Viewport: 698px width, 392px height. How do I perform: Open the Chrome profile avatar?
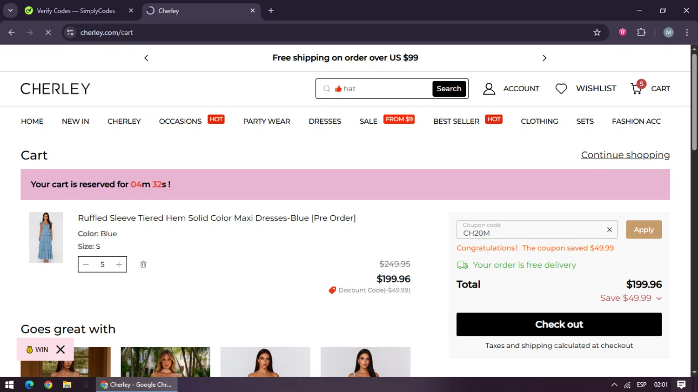tap(669, 33)
